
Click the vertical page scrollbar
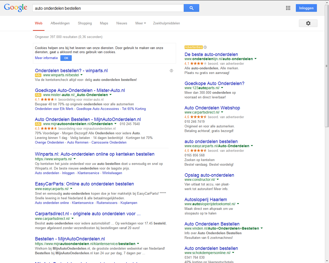327,67
